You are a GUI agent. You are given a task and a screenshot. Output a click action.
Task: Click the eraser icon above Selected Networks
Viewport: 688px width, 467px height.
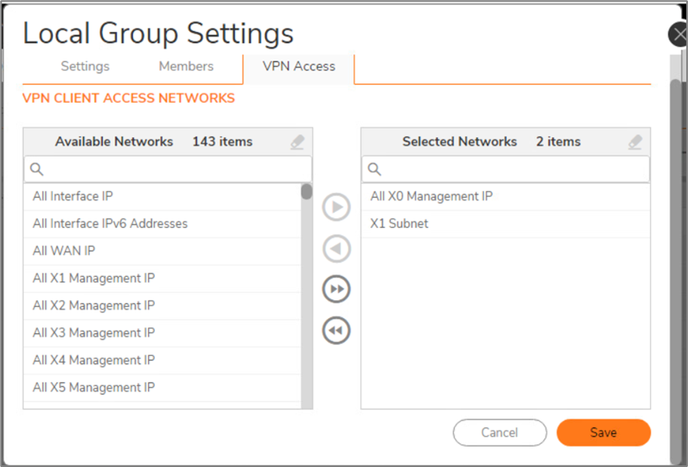(x=635, y=142)
